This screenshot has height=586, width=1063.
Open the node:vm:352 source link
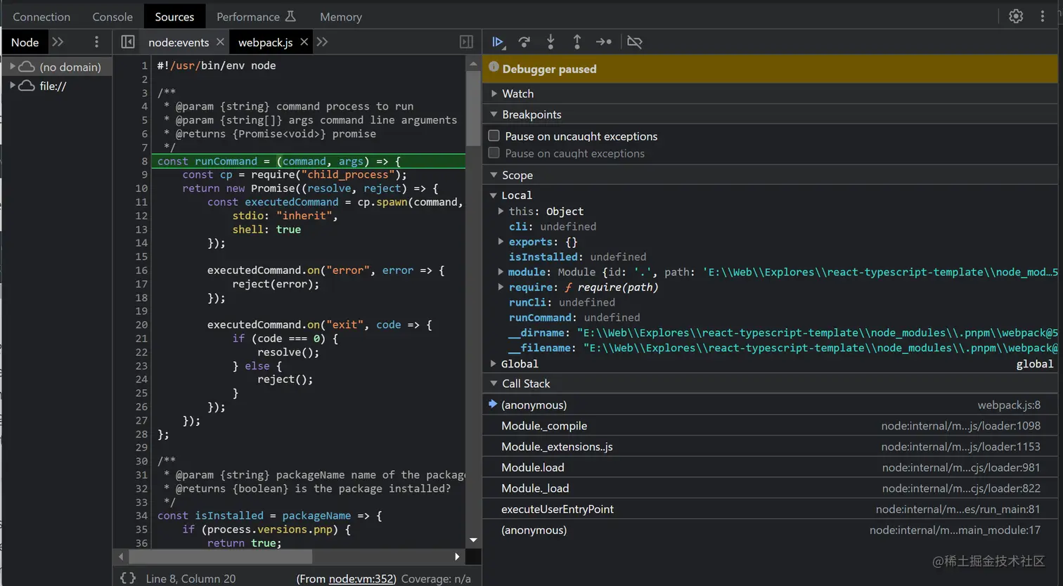click(361, 579)
